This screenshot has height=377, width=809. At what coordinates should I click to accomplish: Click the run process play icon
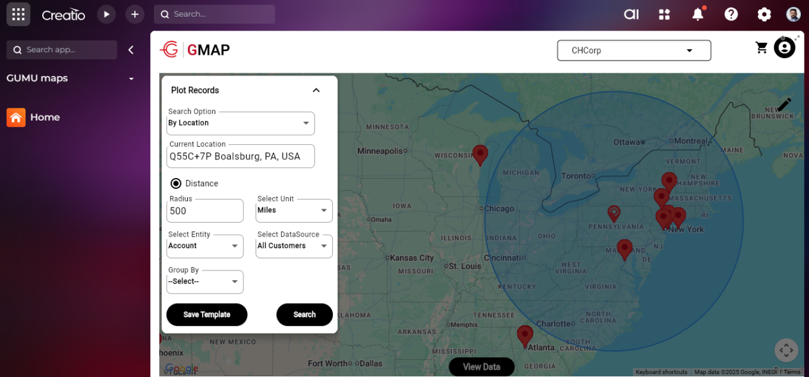tap(107, 14)
